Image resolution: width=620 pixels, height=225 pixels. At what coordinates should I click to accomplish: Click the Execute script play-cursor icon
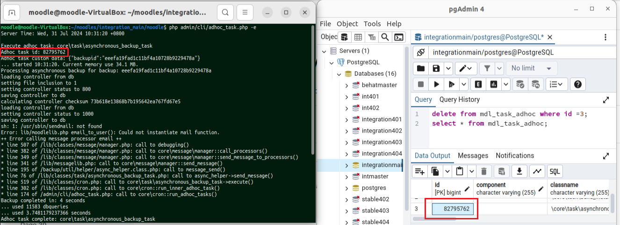point(451,84)
